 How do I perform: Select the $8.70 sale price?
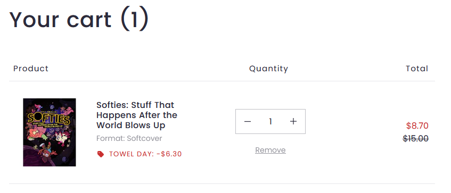click(417, 125)
